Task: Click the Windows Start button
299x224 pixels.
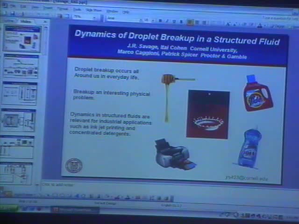Action: [x=9, y=208]
